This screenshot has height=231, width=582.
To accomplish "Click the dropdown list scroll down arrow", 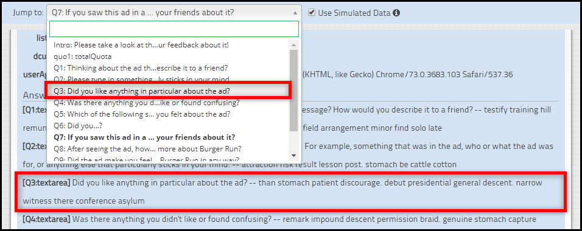I will click(x=293, y=156).
